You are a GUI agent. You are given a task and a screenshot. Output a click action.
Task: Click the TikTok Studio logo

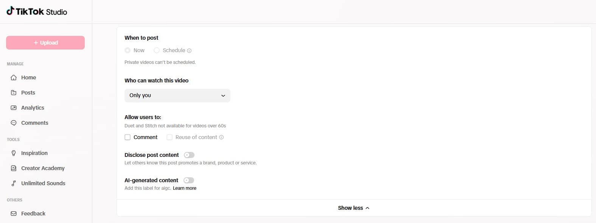point(37,11)
